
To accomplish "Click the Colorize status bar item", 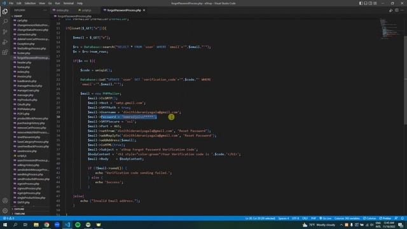I will pyautogui.click(x=369, y=218).
